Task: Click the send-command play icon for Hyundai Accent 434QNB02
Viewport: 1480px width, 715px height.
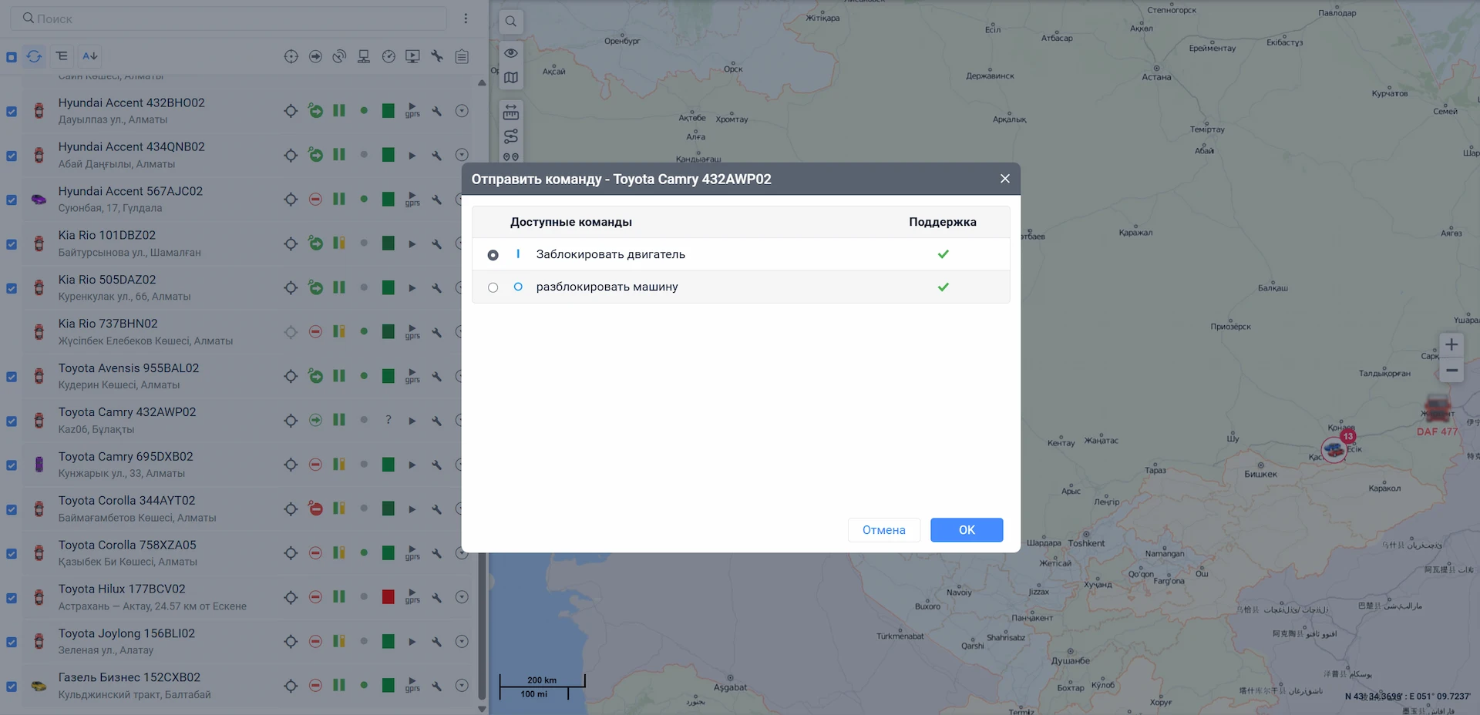Action: [x=412, y=156]
